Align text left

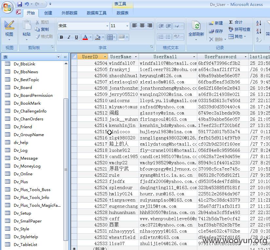point(134,26)
